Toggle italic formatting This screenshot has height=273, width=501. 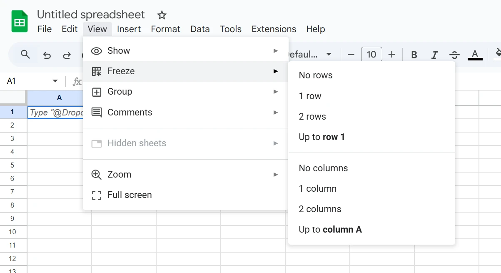pos(434,55)
